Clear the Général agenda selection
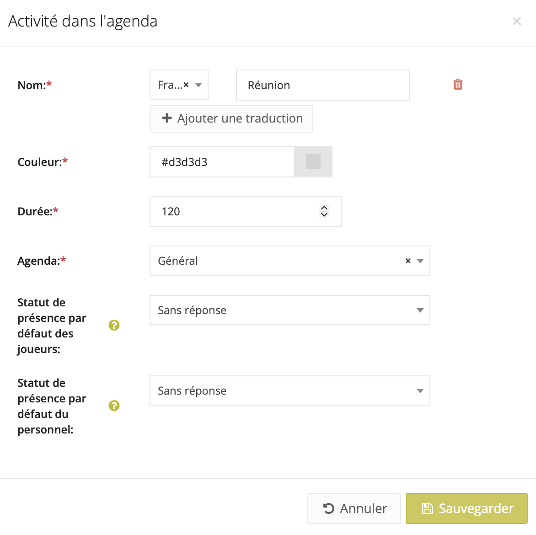 pyautogui.click(x=408, y=261)
